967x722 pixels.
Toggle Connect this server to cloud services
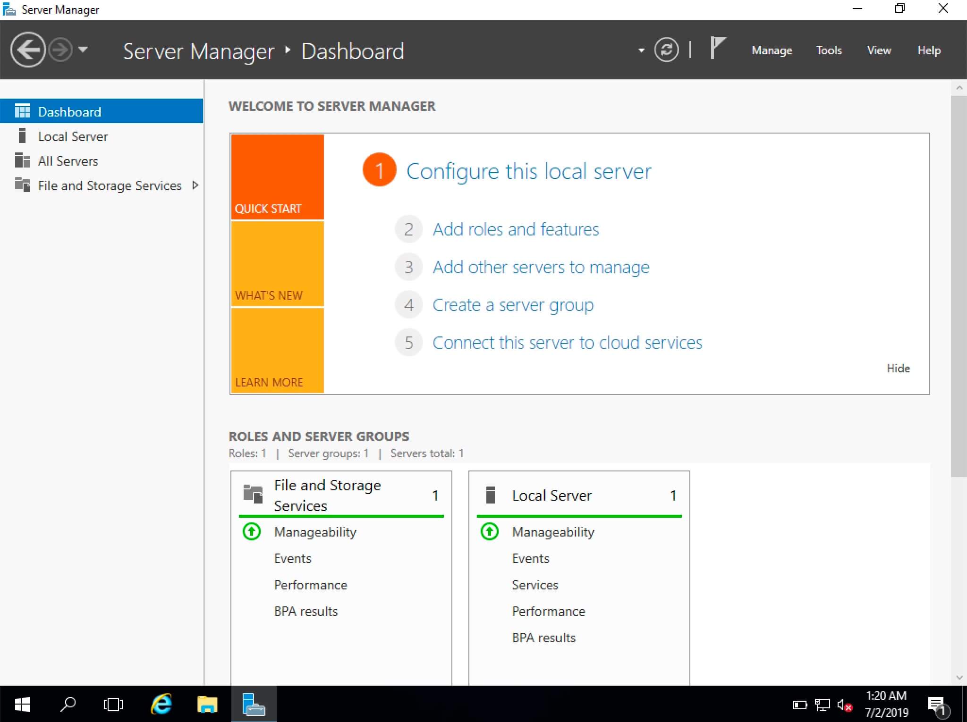pos(567,343)
